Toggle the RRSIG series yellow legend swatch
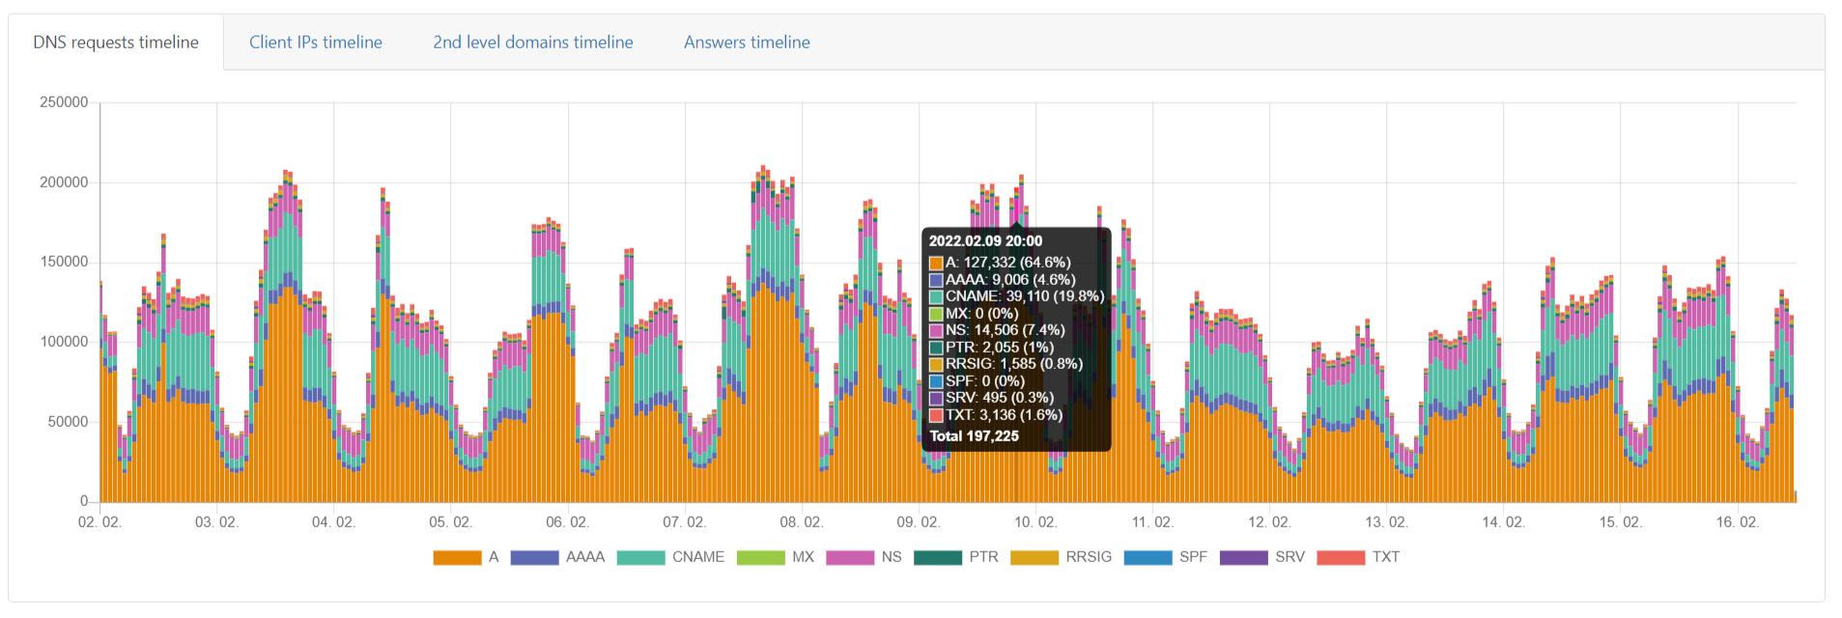1842x618 pixels. 1034,557
